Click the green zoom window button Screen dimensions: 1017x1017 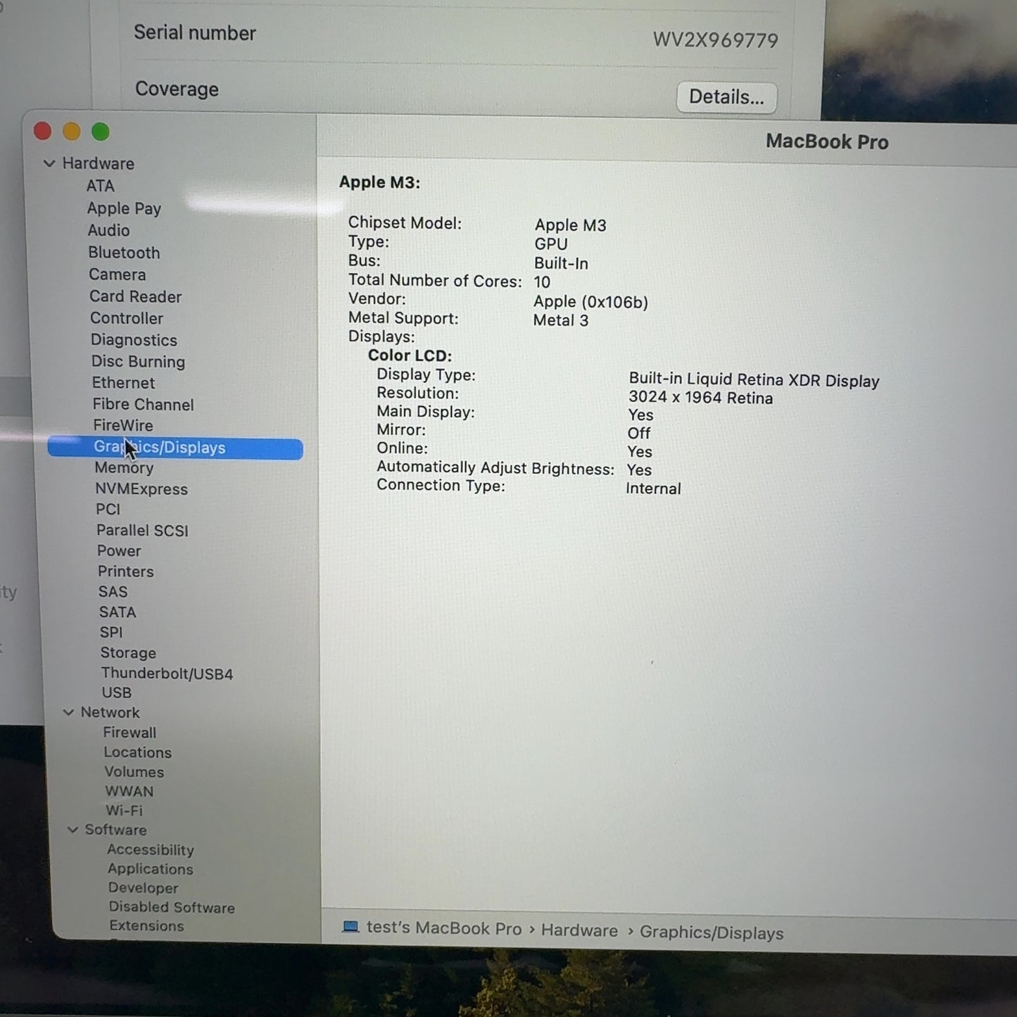[101, 132]
